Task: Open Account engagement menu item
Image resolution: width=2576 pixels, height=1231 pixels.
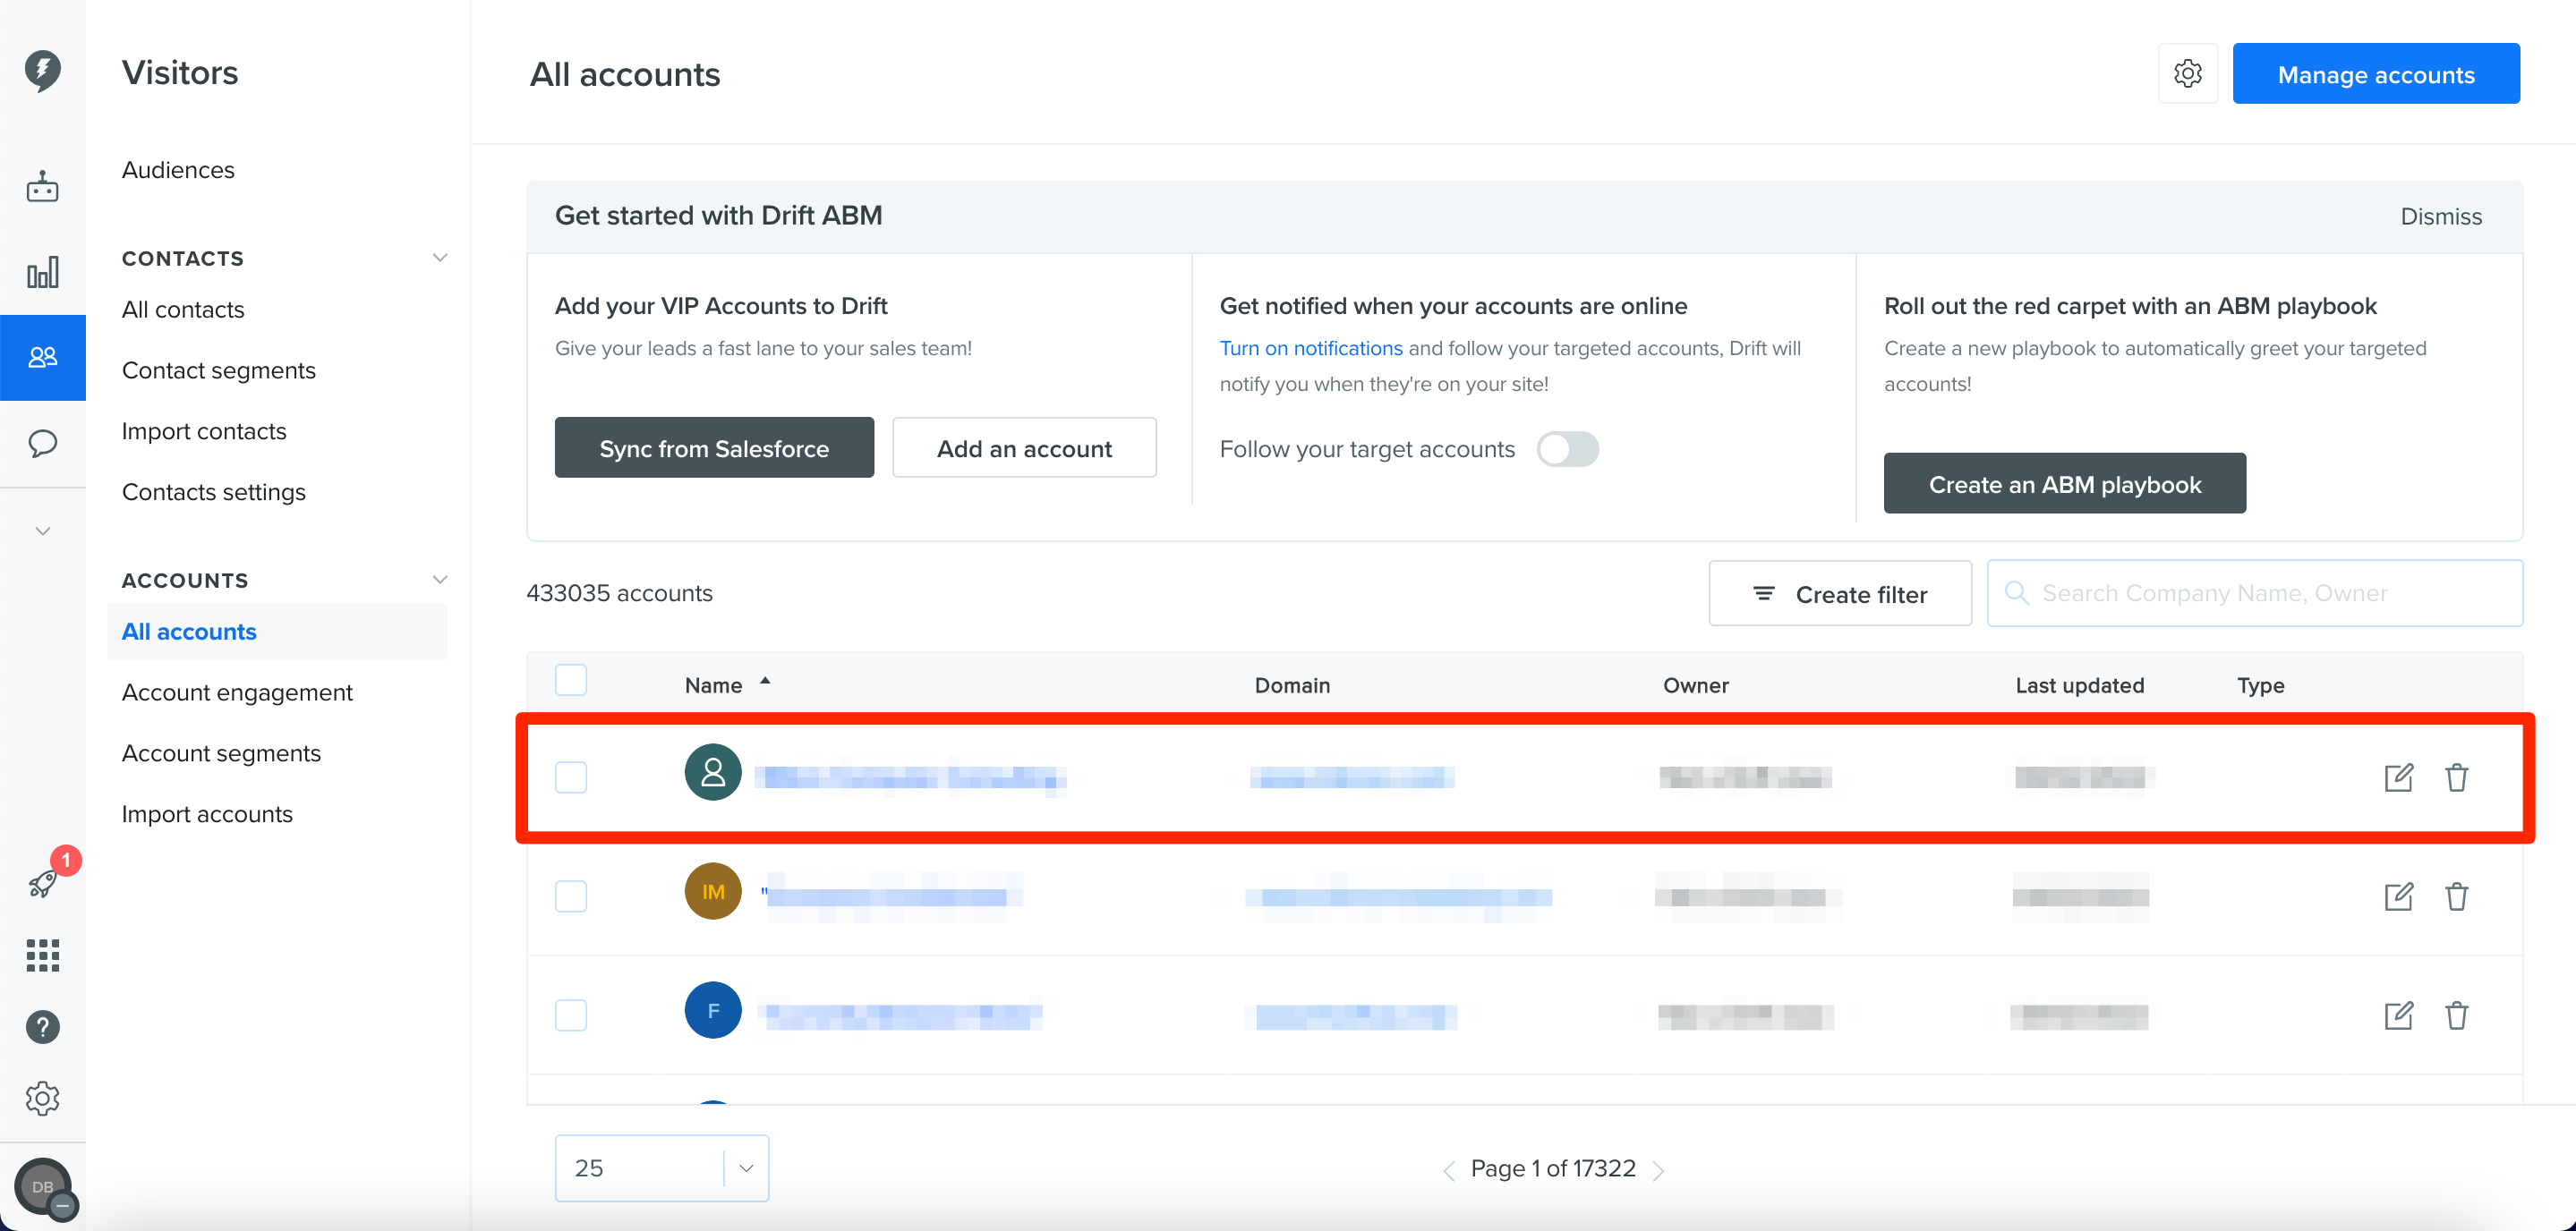Action: tap(237, 692)
